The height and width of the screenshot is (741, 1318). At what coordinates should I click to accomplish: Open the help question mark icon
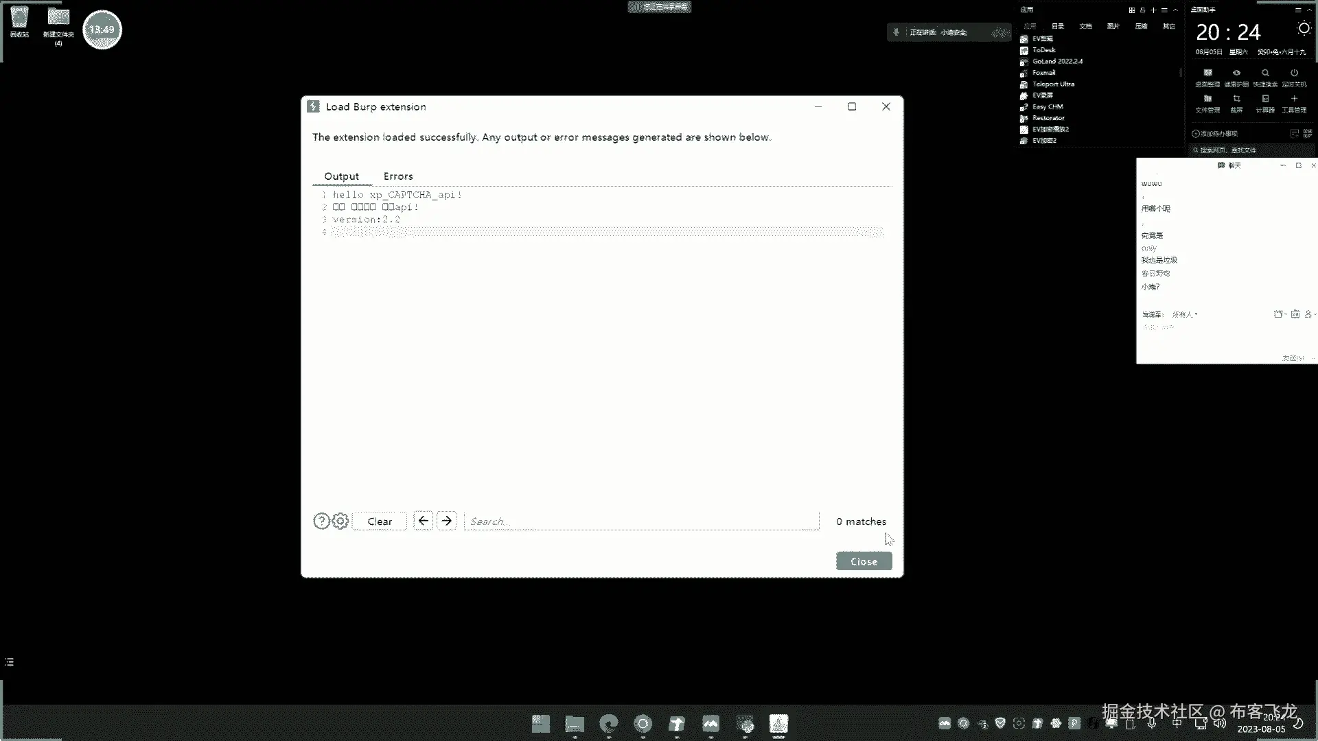321,521
